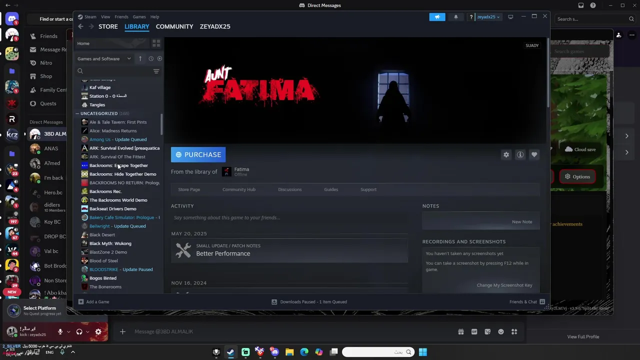Viewport: 640px width, 360px height.
Task: Click the Windows Start button
Action: [x=423, y=352]
